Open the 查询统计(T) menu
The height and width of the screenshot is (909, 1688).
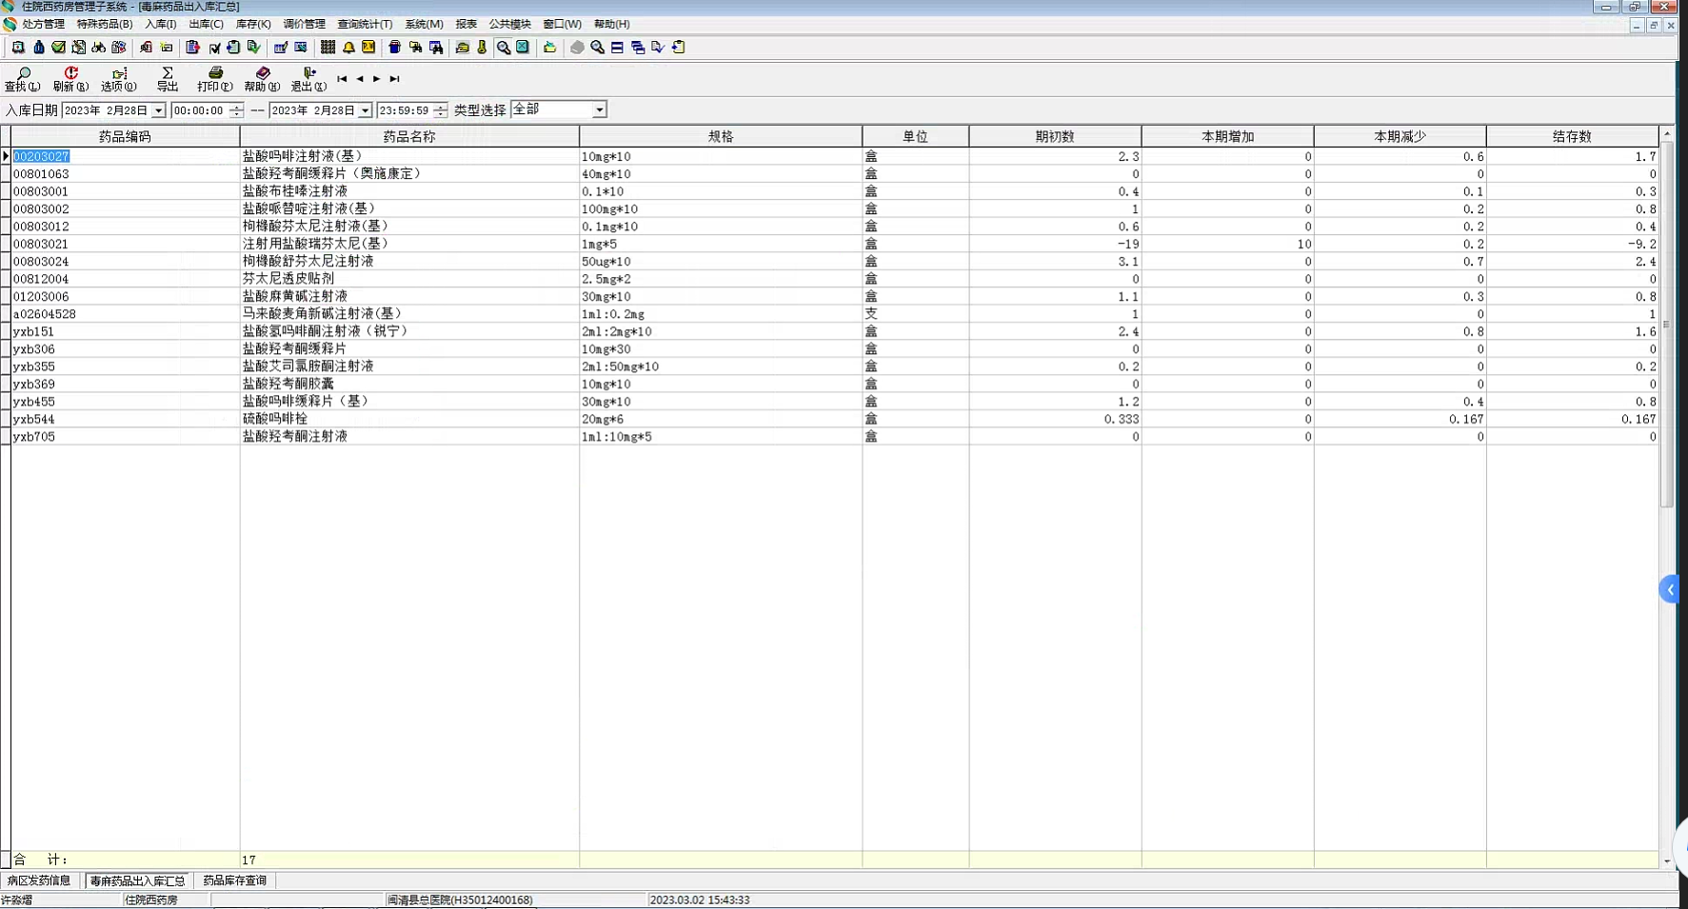click(x=365, y=24)
